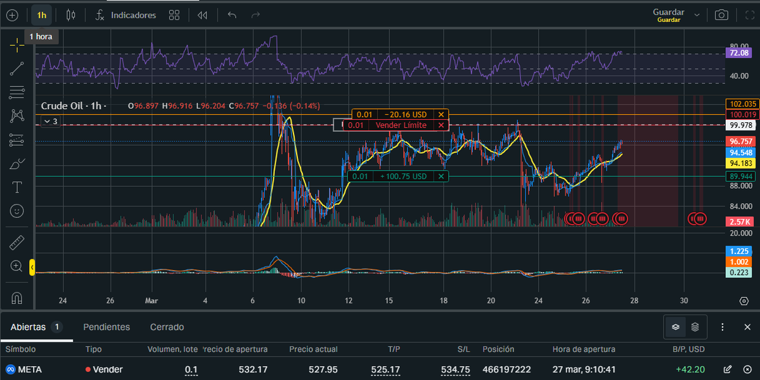This screenshot has height=380, width=760.
Task: Select the brush drawing tool
Action: coord(17,163)
